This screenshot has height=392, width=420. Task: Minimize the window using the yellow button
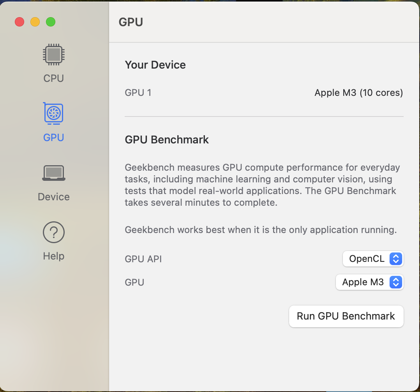click(35, 22)
